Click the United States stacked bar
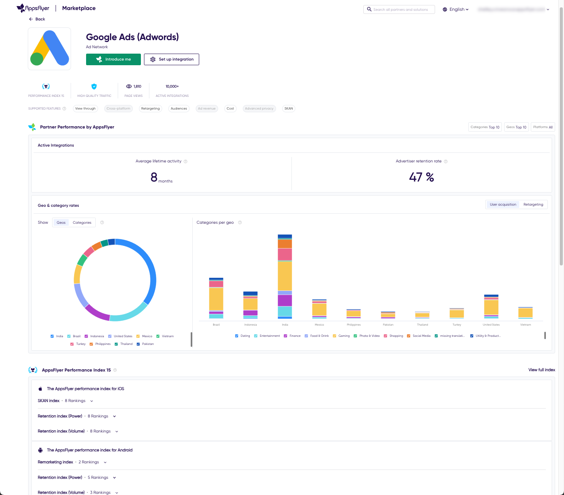 [x=491, y=307]
